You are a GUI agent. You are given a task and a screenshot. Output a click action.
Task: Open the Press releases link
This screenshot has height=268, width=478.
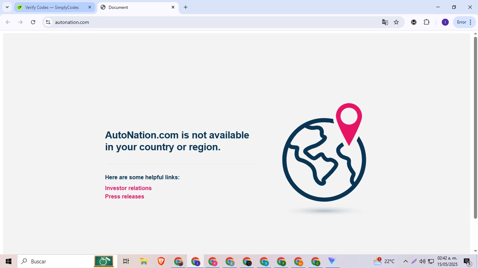click(x=125, y=196)
